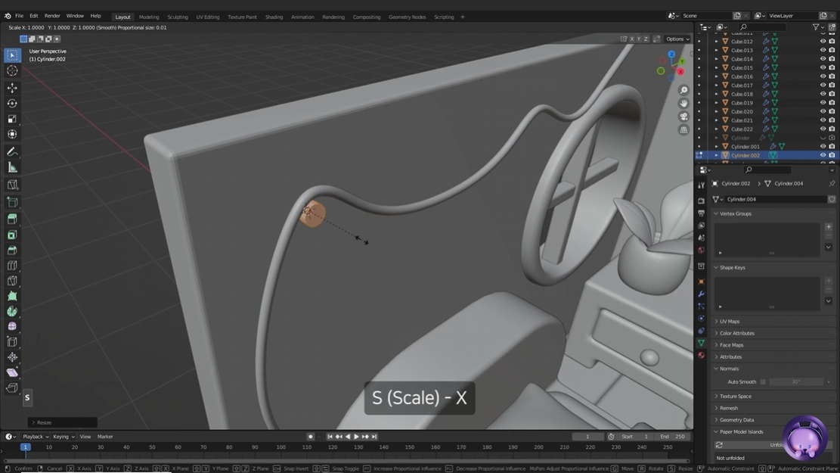This screenshot has height=473, width=840.
Task: Open the viewport Options dropdown
Action: click(x=677, y=39)
